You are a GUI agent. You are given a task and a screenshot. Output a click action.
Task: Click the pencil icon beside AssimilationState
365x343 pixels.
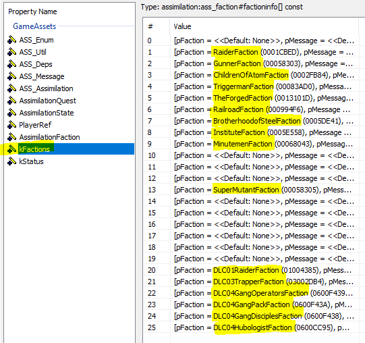pos(11,113)
